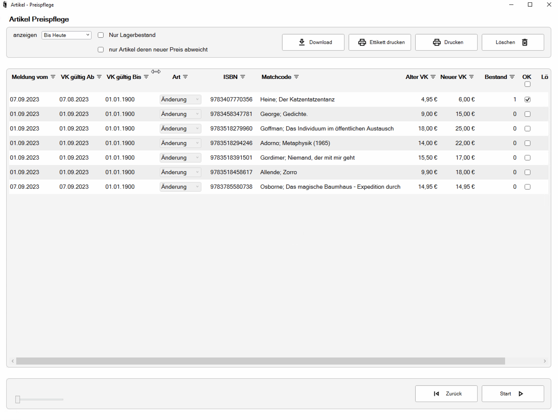This screenshot has width=558, height=420.
Task: Check OK for Gordimer; Niemand, der mit mir geht
Action: coord(527,158)
